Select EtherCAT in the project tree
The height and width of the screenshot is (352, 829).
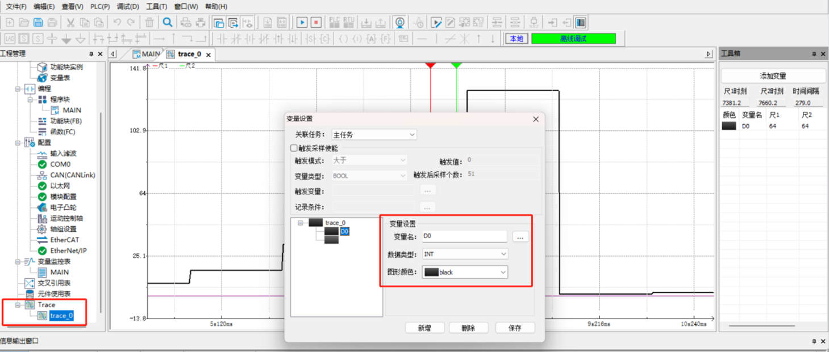click(x=64, y=240)
